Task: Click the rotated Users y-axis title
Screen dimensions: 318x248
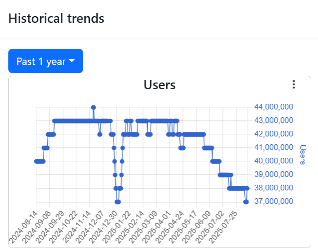Action: pos(304,155)
